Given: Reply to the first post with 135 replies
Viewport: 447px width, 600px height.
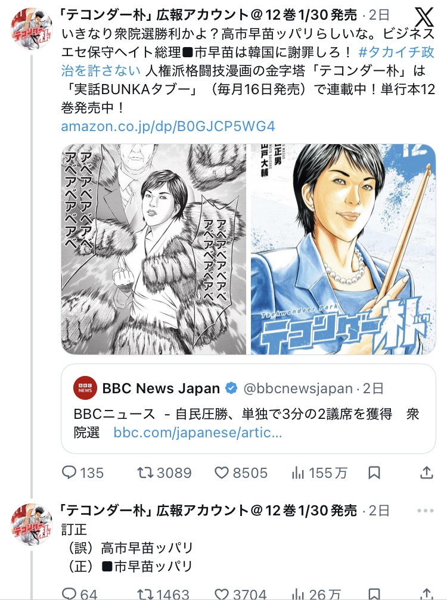Looking at the screenshot, I should [70, 472].
